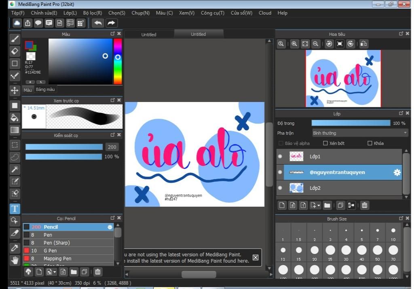This screenshot has width=414, height=289.
Task: Undock the Màu color panel
Action: pos(113,34)
